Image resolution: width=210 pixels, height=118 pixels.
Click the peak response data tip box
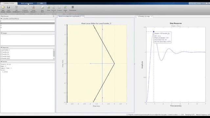tap(162, 37)
